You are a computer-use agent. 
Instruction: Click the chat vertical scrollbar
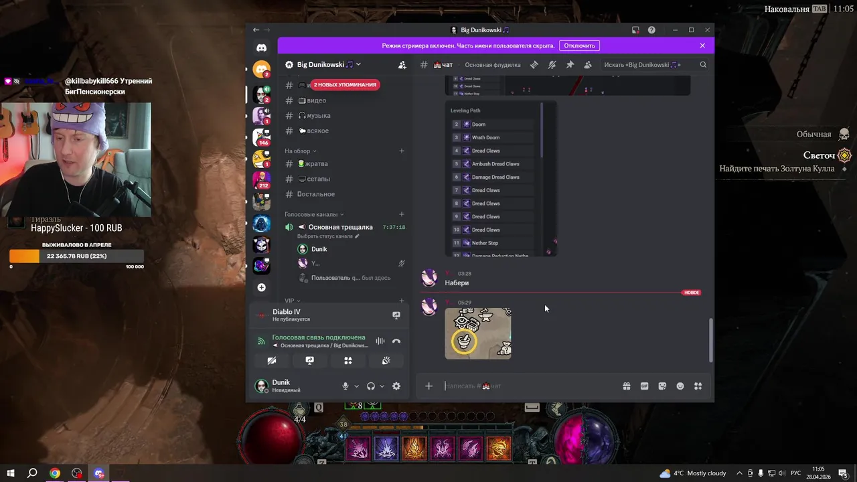710,340
